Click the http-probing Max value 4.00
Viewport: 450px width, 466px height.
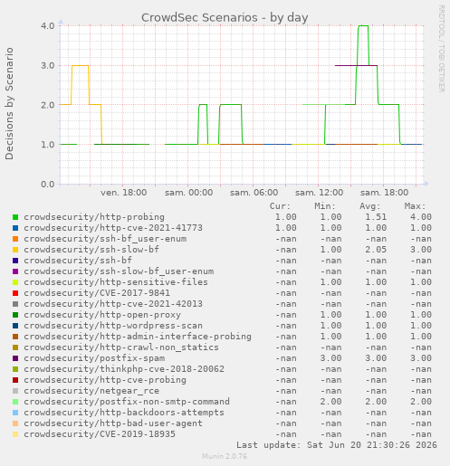point(421,217)
